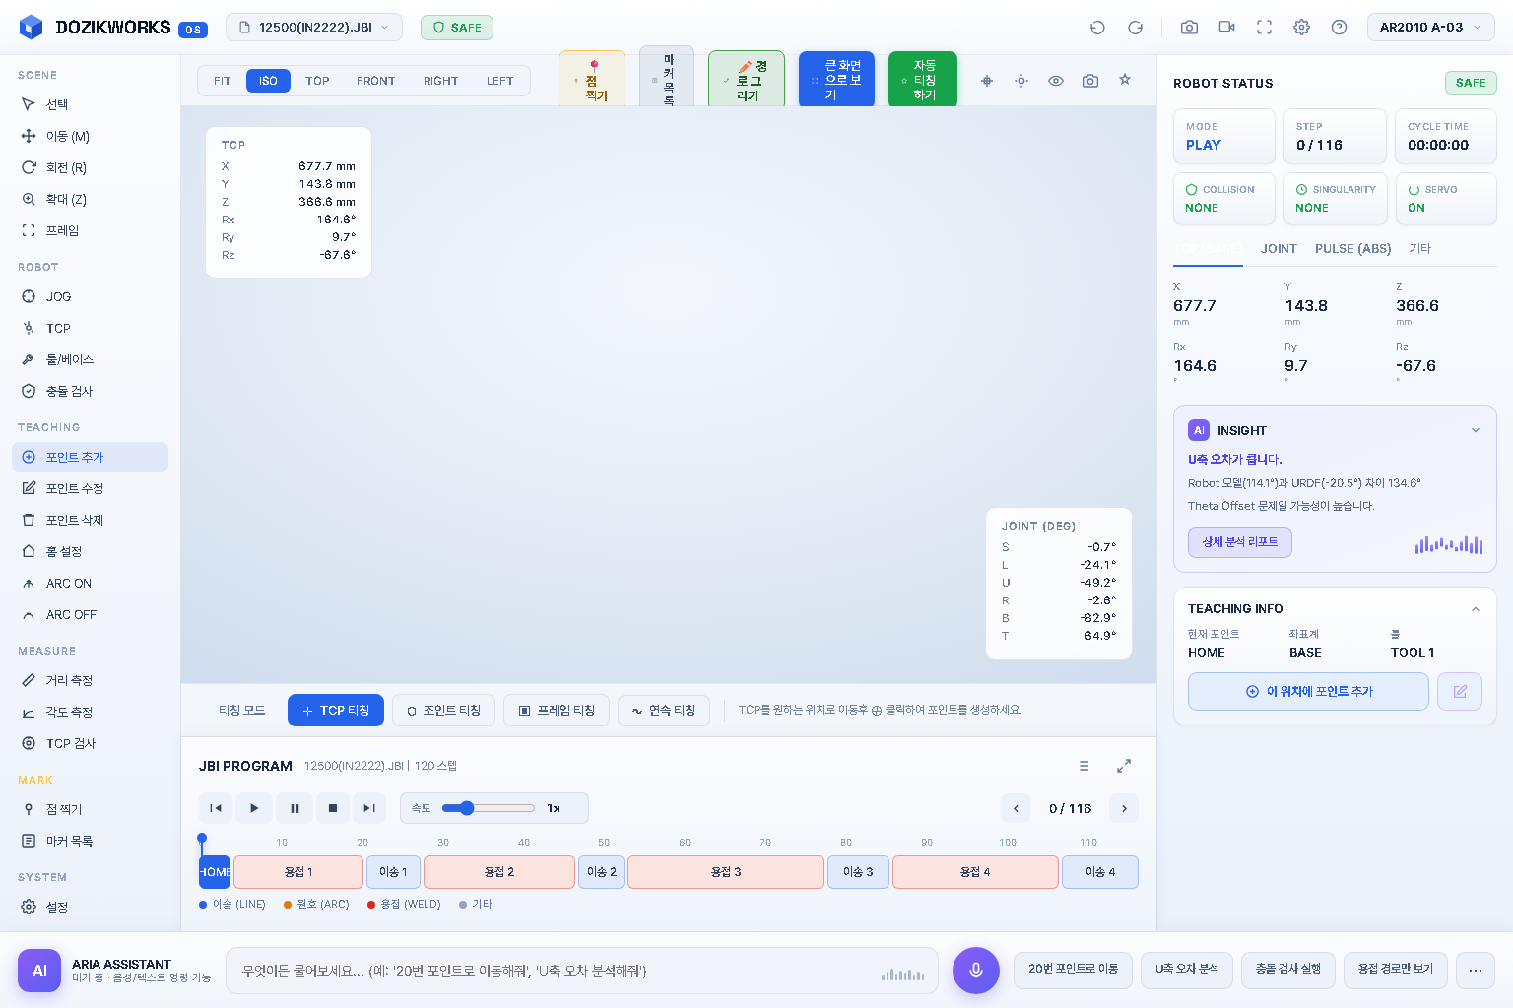Viewport: 1513px width, 1008px height.
Task: Click the 상세 분석 리포트 button
Action: [x=1239, y=542]
